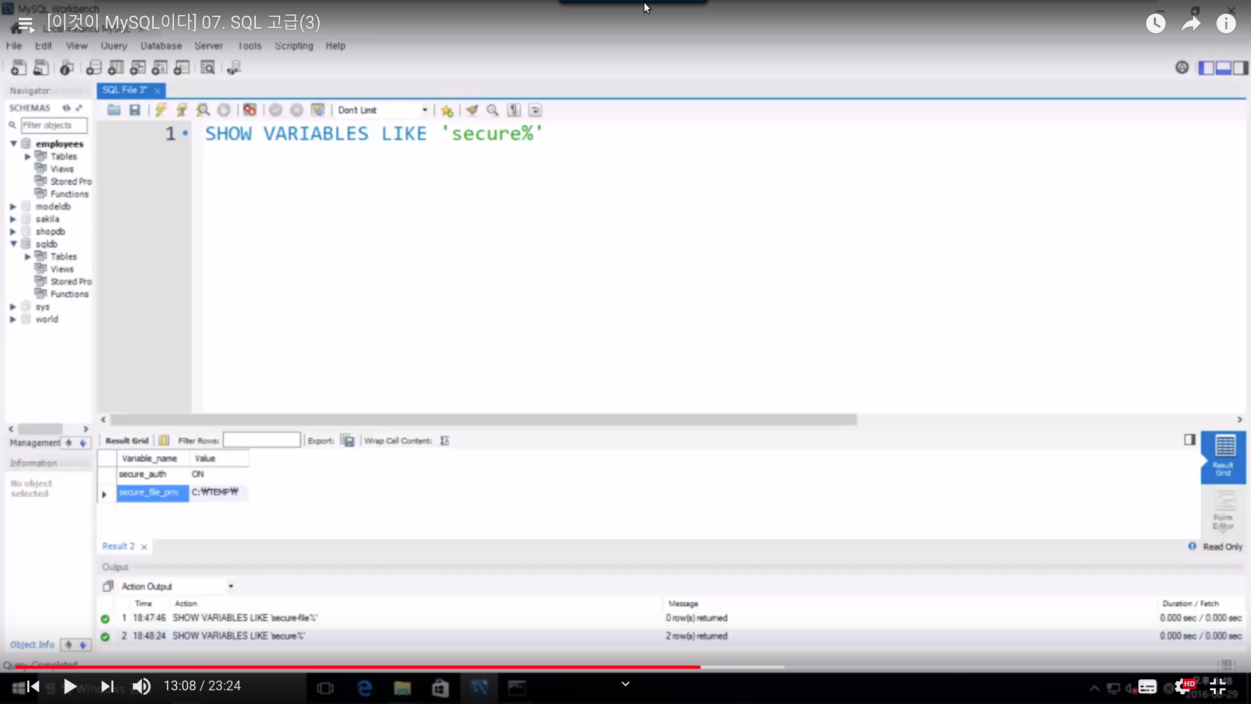Expand the modeldb schema
The image size is (1251, 704).
[12, 207]
